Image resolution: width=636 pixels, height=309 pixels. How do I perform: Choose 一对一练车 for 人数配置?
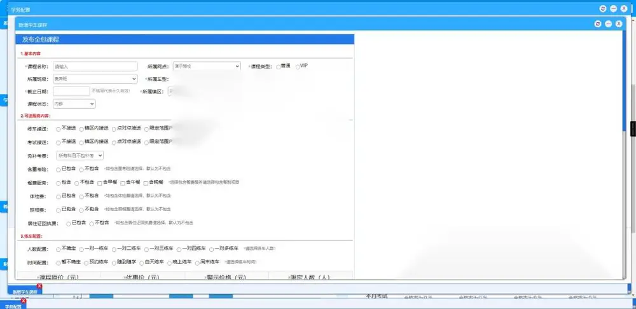pos(81,249)
